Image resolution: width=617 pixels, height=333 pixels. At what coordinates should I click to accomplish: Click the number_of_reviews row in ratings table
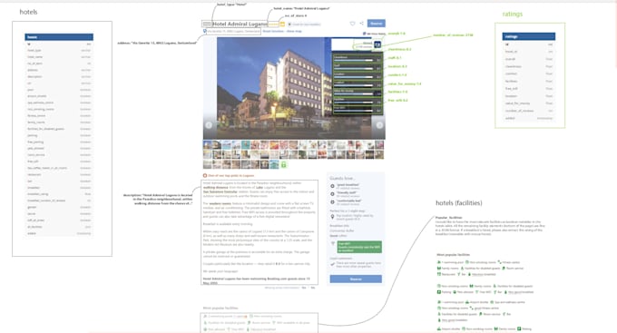528,111
